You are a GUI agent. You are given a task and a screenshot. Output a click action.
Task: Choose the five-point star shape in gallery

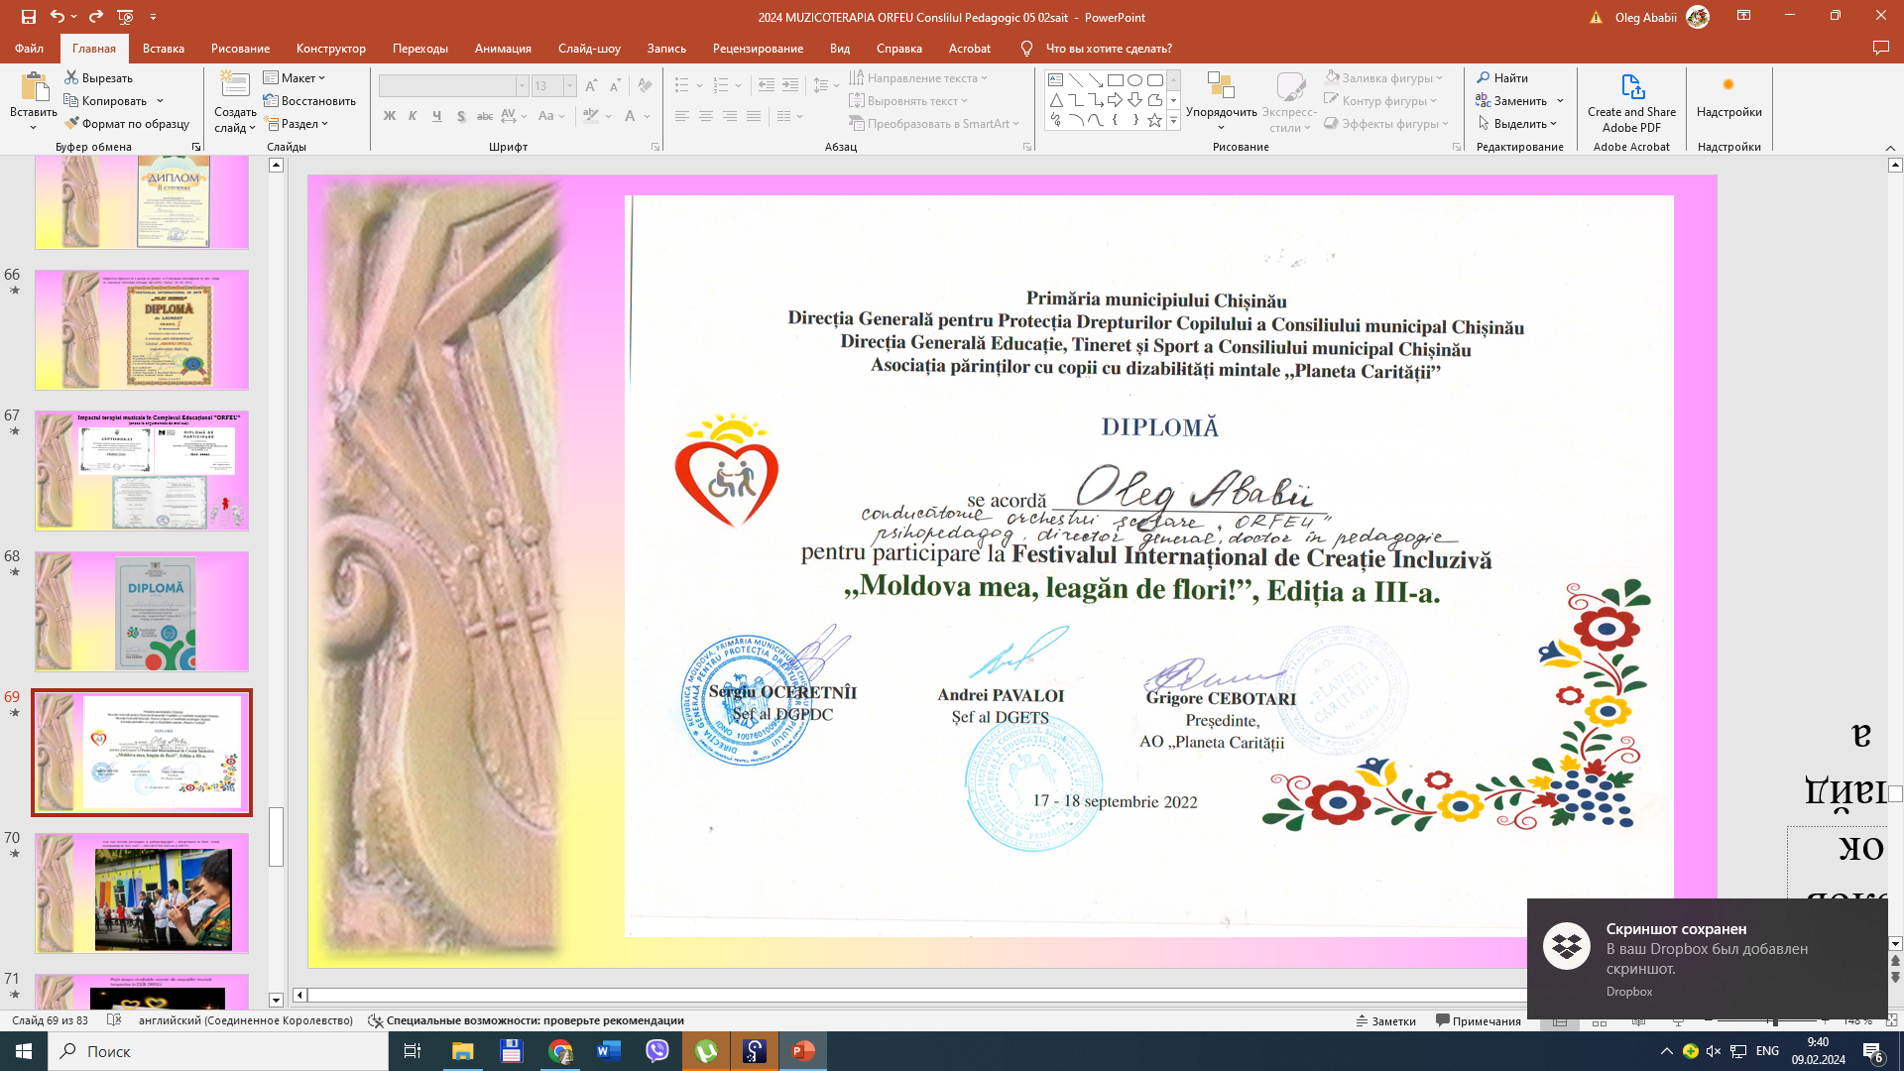[1155, 120]
